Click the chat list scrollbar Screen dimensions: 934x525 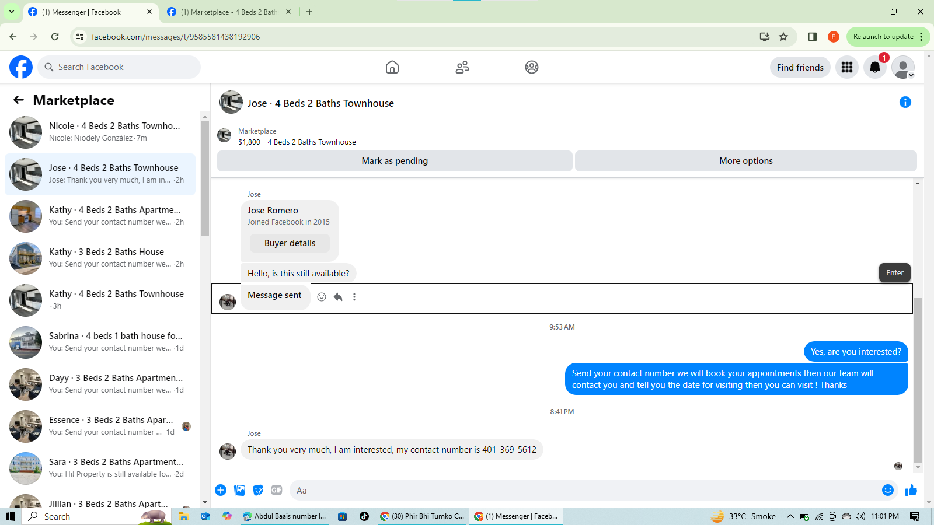pos(205,178)
